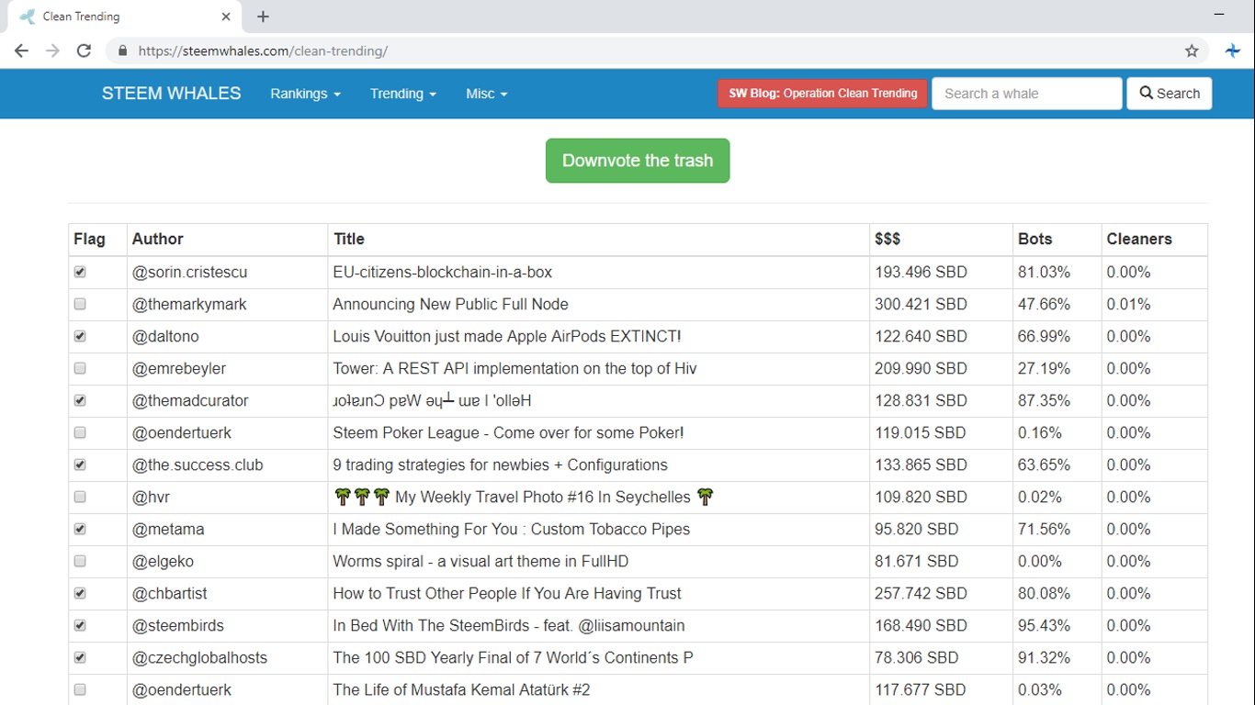Click author @themarkymark
This screenshot has width=1255, height=705.
coord(189,304)
